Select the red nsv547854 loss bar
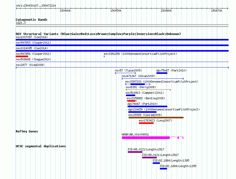This screenshot has width=236, height=179. pos(22,56)
